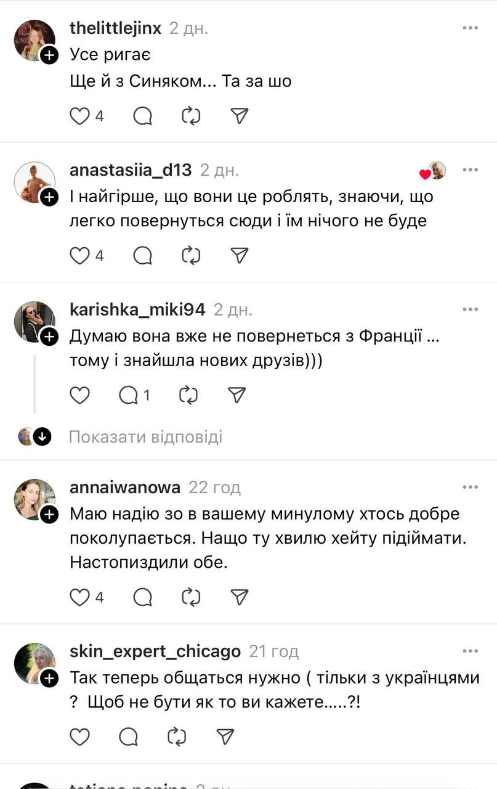Open reply to karishka_miki94's comment
The width and height of the screenshot is (497, 789).
click(129, 395)
